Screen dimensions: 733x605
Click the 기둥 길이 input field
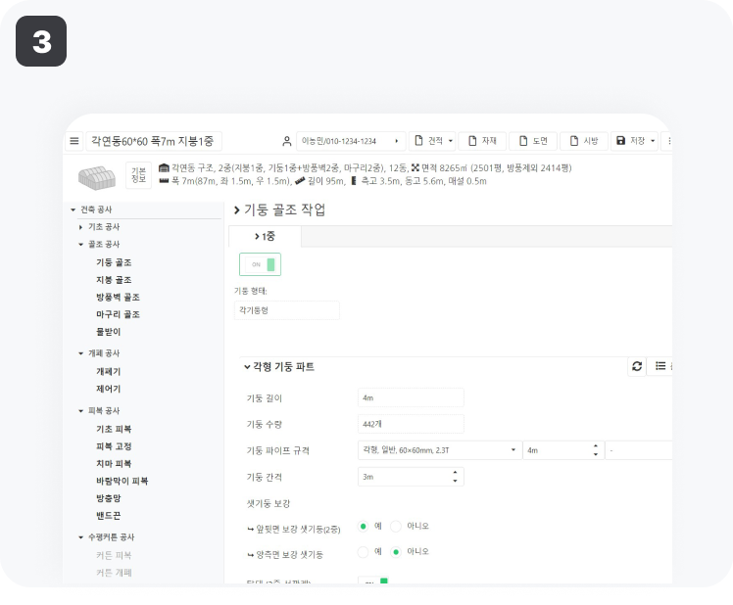[411, 397]
